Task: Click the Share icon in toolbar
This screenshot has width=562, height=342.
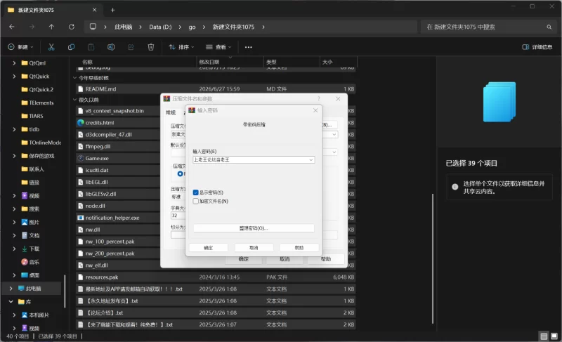Action: pyautogui.click(x=131, y=47)
